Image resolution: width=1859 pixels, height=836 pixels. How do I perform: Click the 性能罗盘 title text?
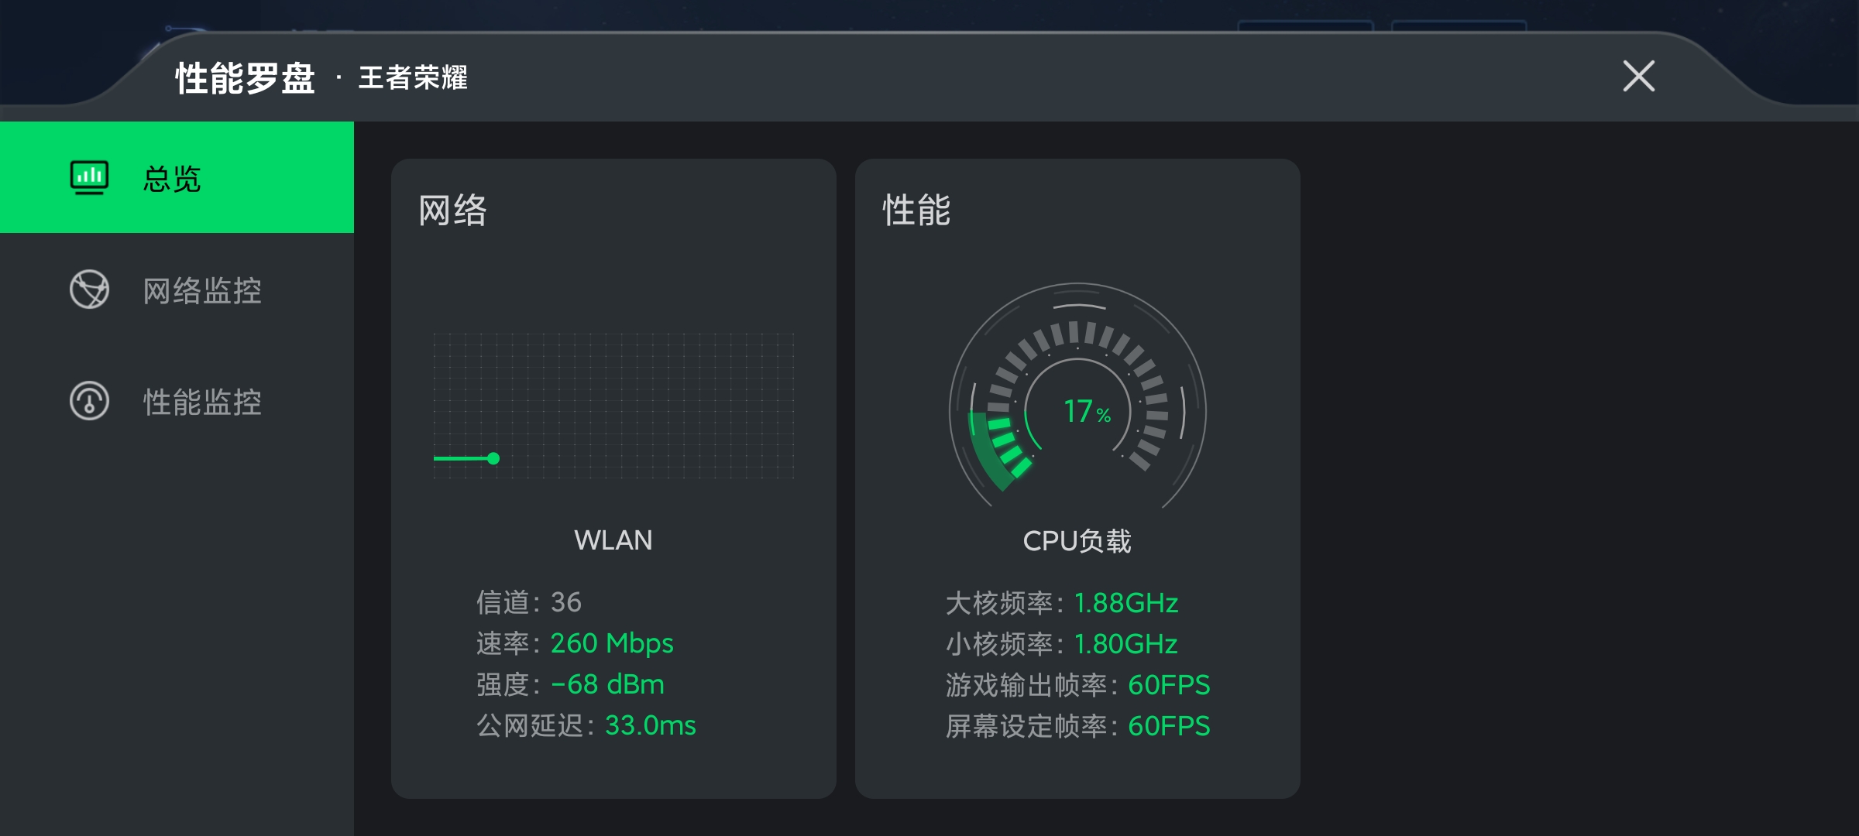tap(245, 78)
